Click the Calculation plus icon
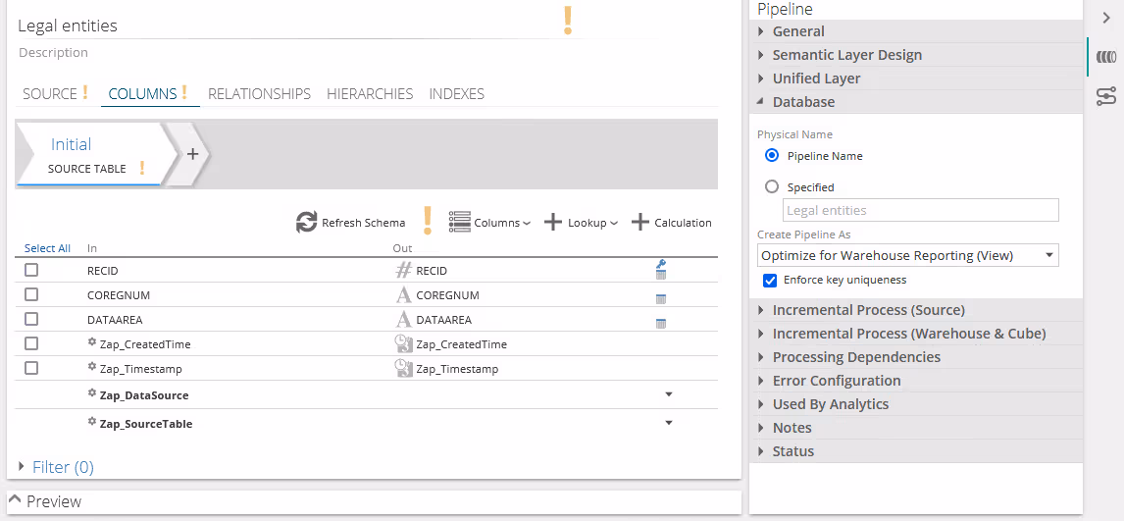This screenshot has width=1124, height=521. pos(639,223)
